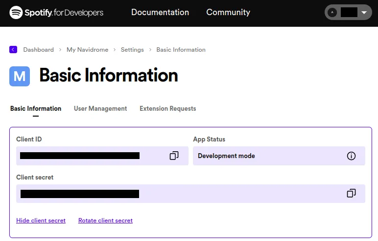Open My Navidrome breadcrumb link
Screen dimensions: 378x241
[x=87, y=50]
